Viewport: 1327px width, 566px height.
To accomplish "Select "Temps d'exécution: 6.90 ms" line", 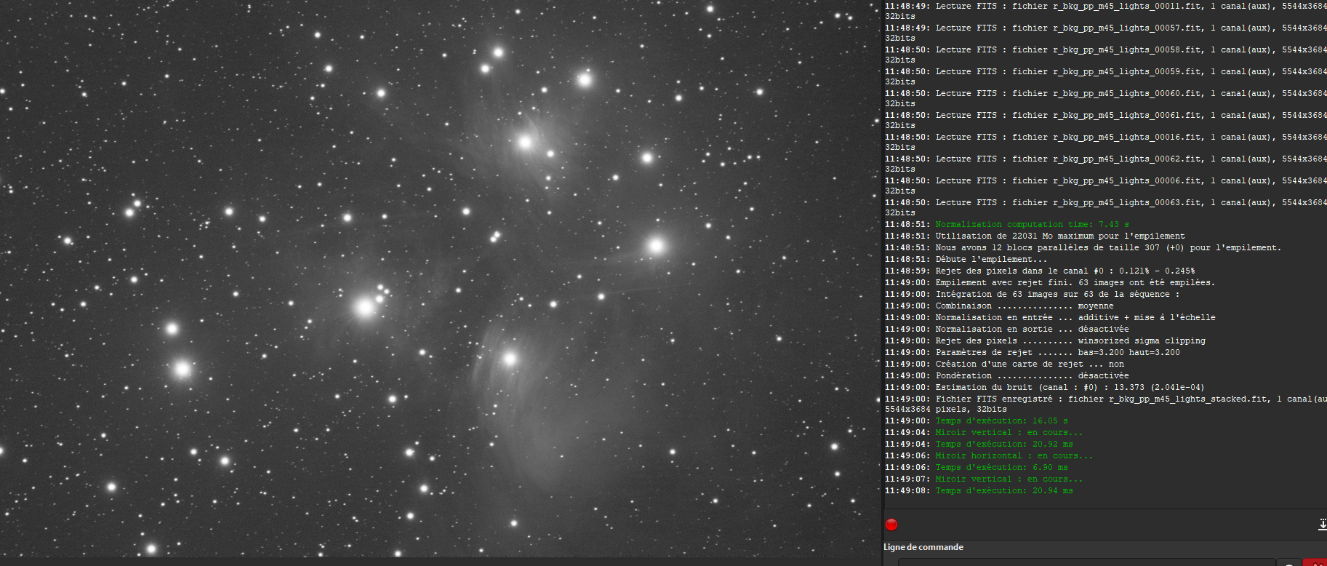I will [x=977, y=467].
